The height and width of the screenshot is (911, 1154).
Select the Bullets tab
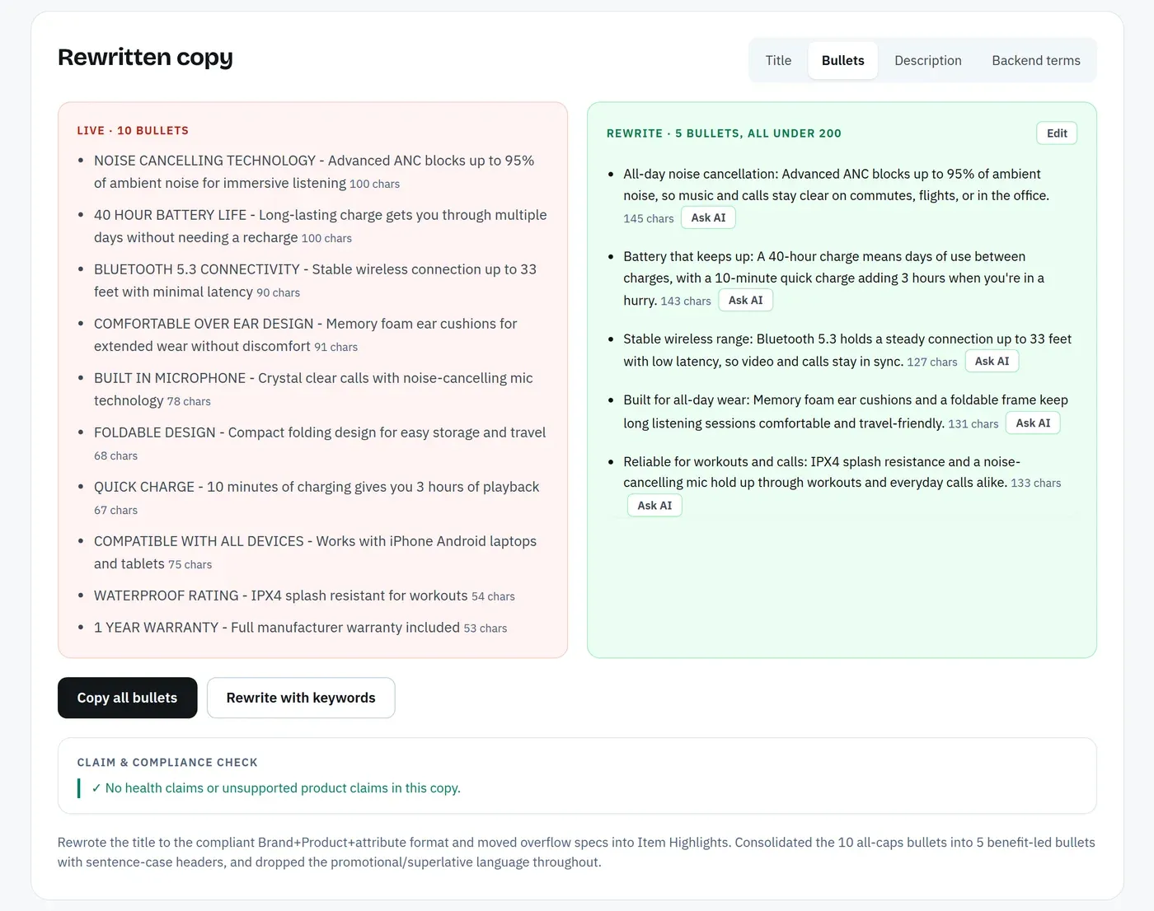(x=842, y=60)
